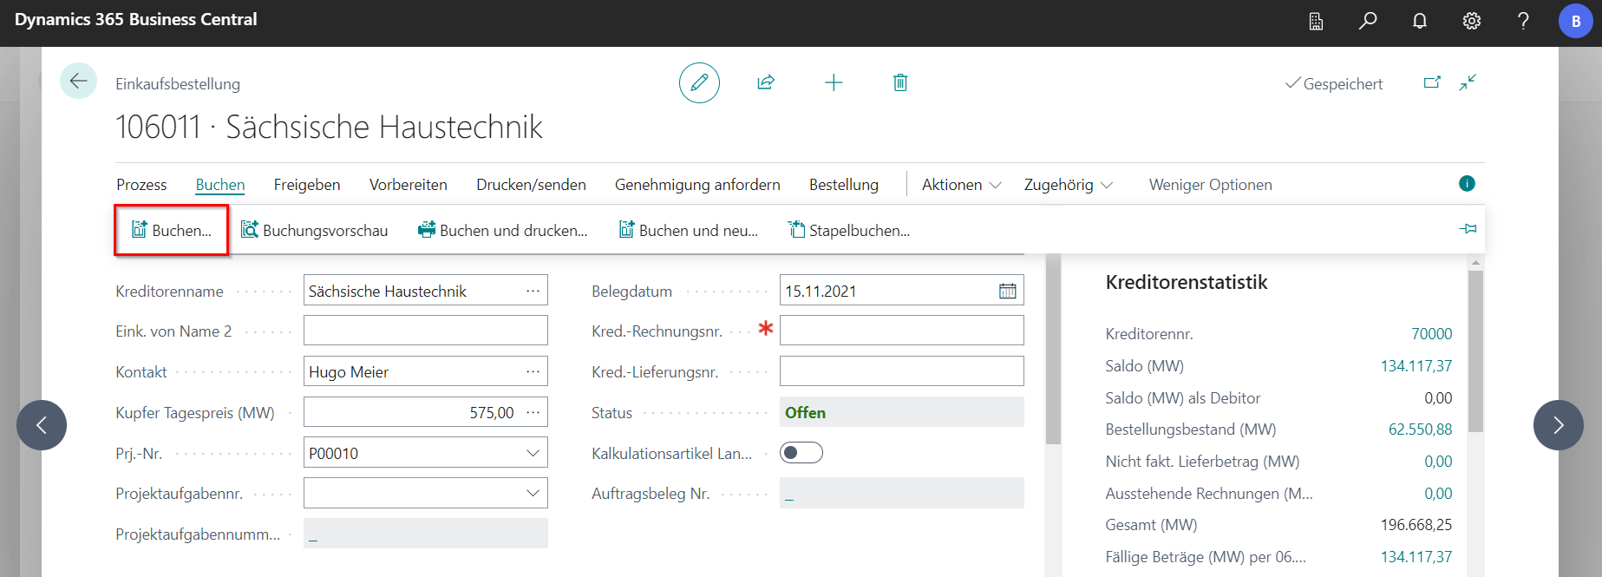Pin the action bar with pin icon

tap(1468, 229)
